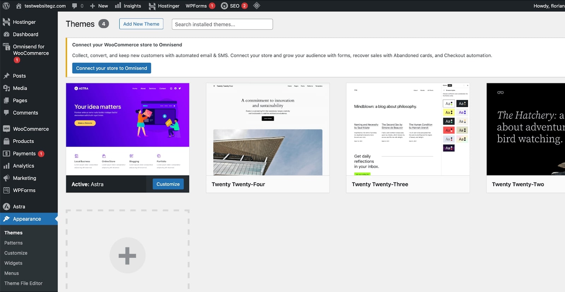This screenshot has height=292, width=565.
Task: Click the theme count badge 4
Action: [103, 24]
